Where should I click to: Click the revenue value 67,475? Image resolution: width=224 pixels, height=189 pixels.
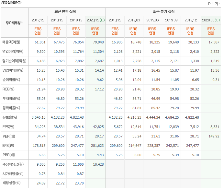coord(59,42)
